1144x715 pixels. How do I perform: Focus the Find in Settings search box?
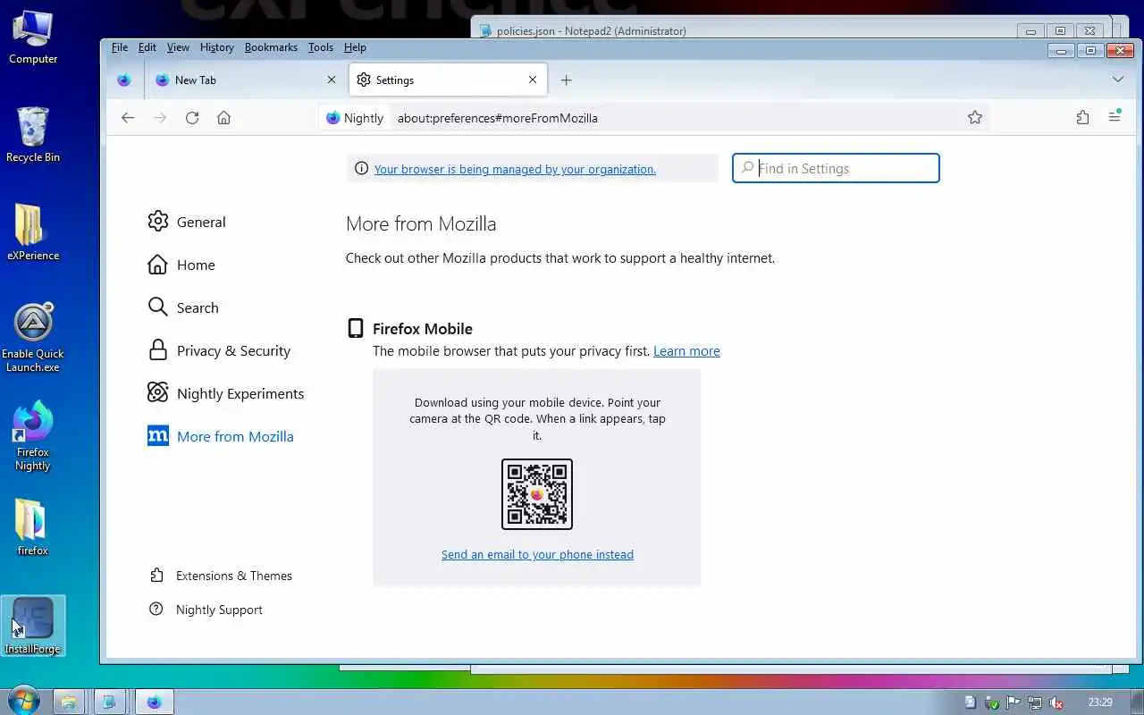pos(836,168)
